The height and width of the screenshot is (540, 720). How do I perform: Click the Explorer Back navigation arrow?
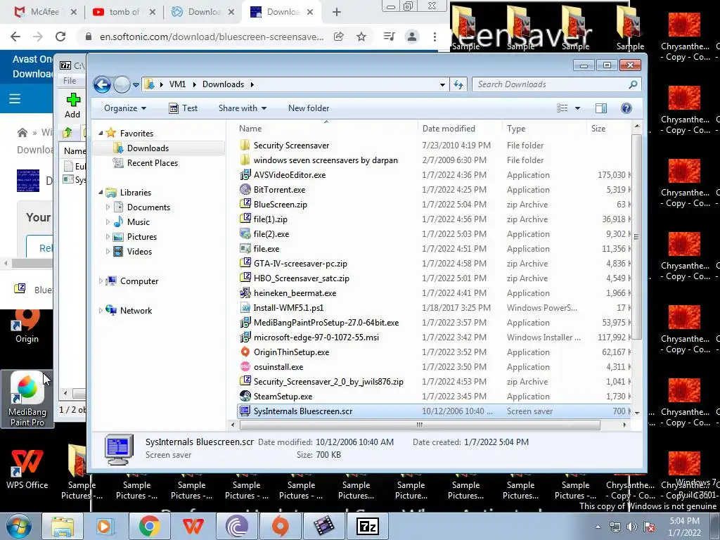click(x=102, y=84)
